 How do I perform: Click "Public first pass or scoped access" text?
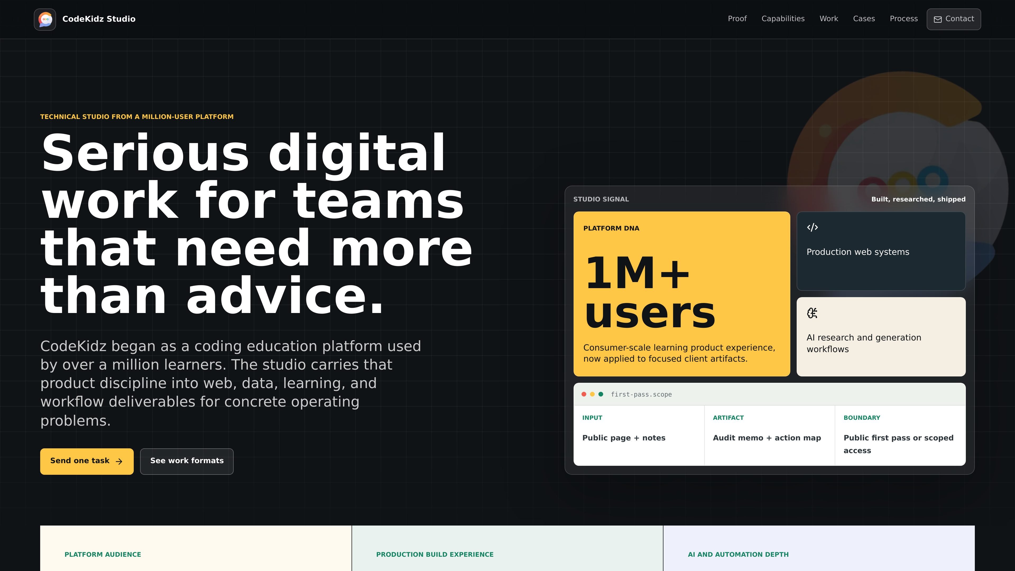898,444
